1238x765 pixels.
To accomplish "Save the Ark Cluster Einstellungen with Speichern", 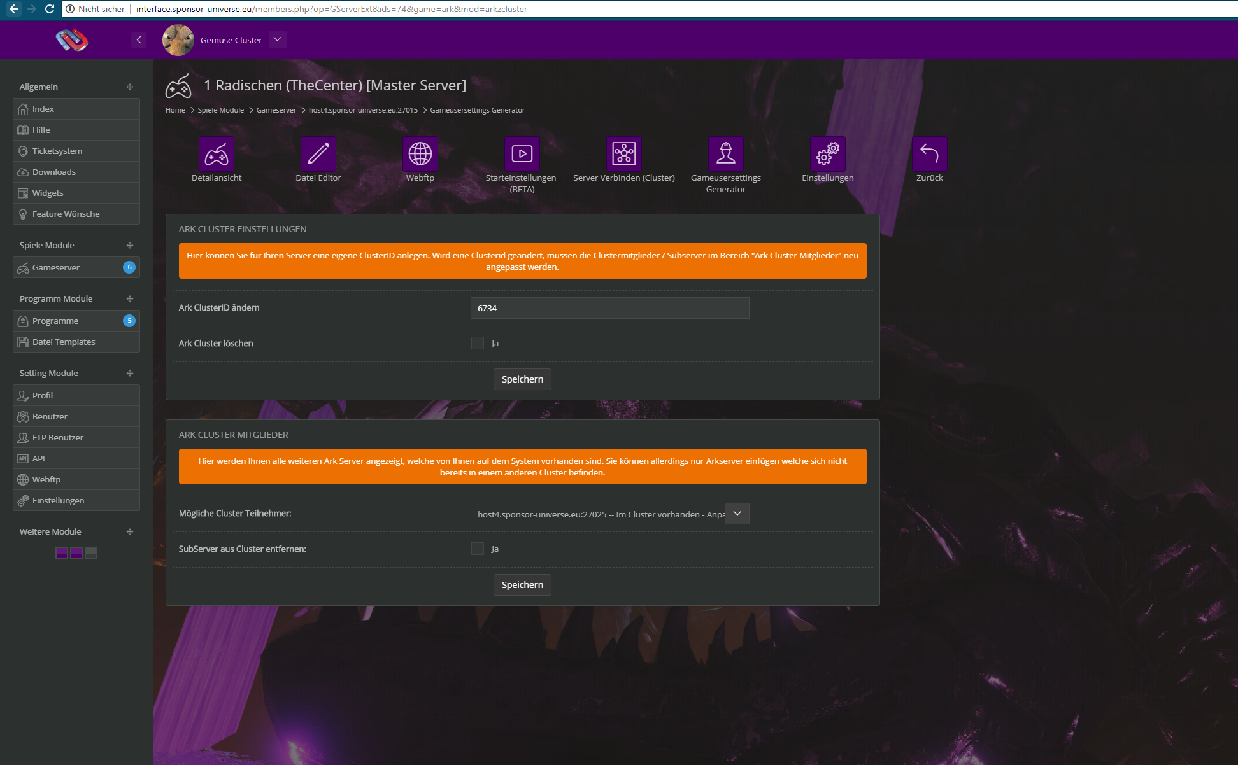I will [522, 379].
